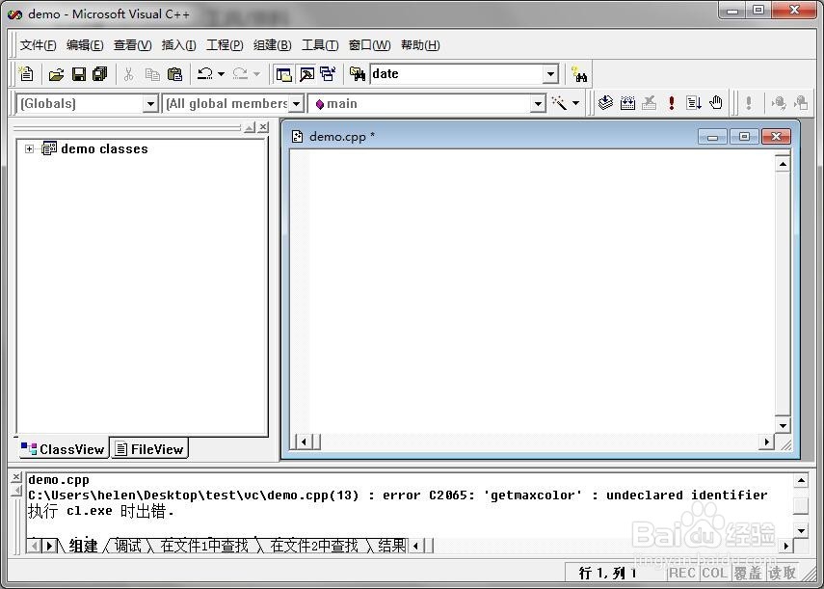The image size is (824, 589).
Task: Click the 执行 cl.exe 时出错 output line
Action: tap(100, 511)
